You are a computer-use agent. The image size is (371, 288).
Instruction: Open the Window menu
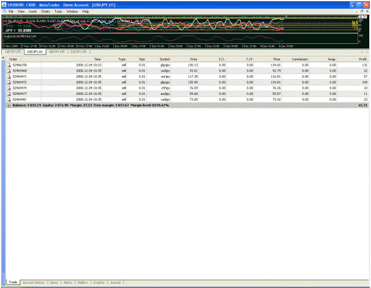click(x=72, y=11)
